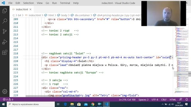Click the VS Code taskbar icon
Viewport: 191px width, 107px height.
pyautogui.click(x=106, y=104)
